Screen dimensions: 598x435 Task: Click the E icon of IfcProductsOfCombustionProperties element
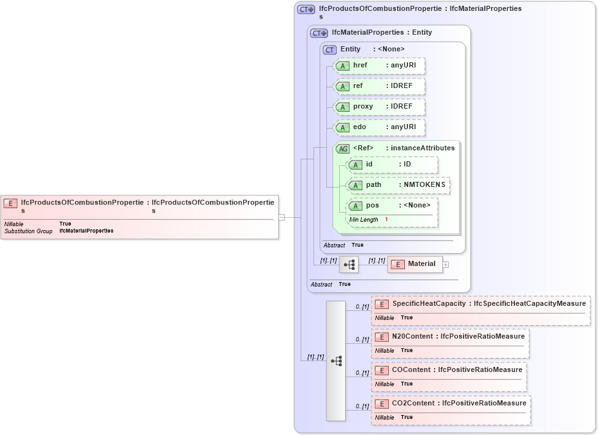[10, 203]
